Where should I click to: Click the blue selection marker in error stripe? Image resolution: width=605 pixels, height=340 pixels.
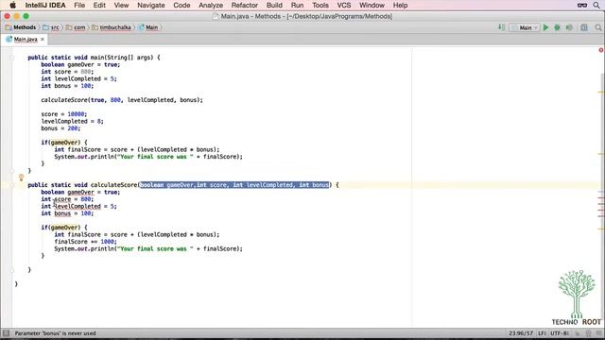coord(601,191)
